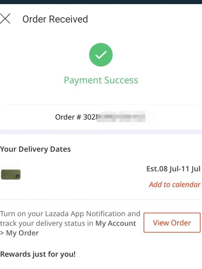Open the green phone case product thumbnail
This screenshot has height=269, width=202.
11,174
